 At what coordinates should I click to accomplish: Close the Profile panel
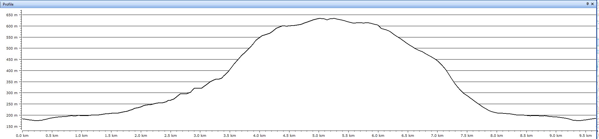pos(592,4)
